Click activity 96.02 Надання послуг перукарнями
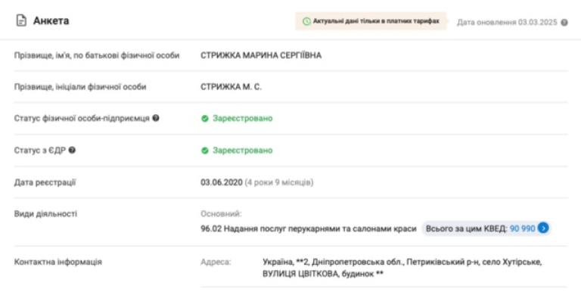Screen dimensions: 581x292 coord(309,228)
